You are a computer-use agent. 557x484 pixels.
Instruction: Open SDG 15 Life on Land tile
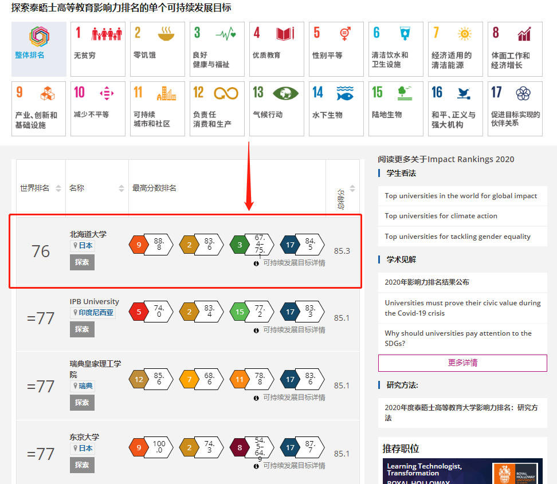click(396, 109)
